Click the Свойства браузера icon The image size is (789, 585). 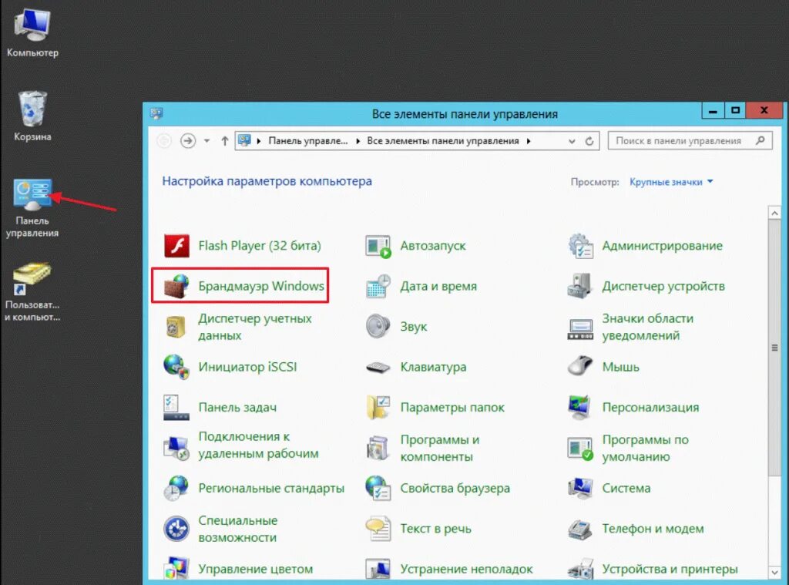click(378, 488)
